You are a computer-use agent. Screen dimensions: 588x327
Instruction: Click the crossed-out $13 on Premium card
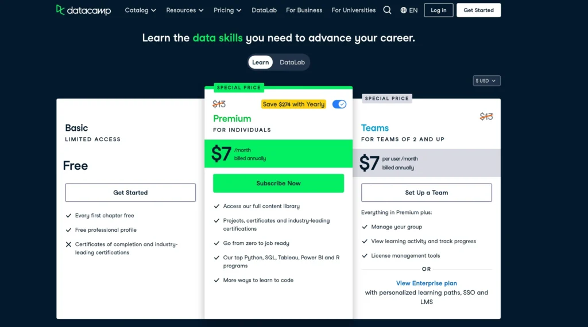pos(219,104)
